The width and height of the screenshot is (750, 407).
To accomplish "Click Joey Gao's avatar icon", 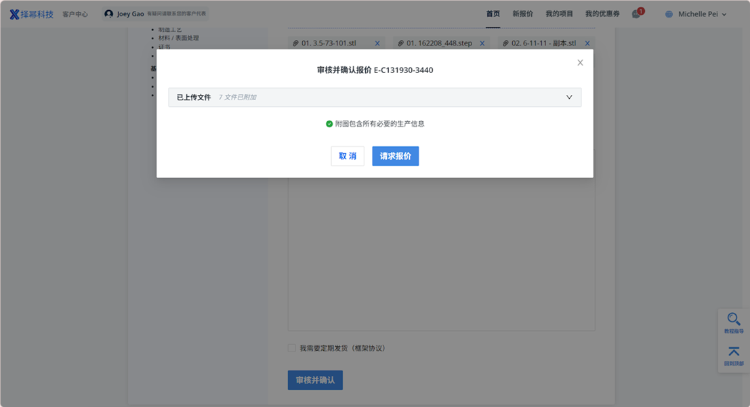I will (108, 14).
